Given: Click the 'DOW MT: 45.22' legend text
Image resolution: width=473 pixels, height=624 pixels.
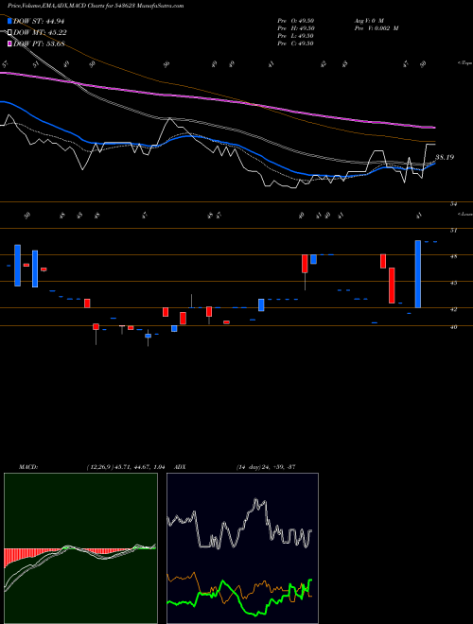Looking at the screenshot, I should [40, 33].
